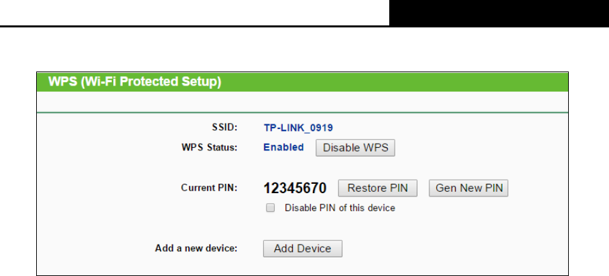The height and width of the screenshot is (276, 609).
Task: Check the Disable PIN of this device box
Action: [x=270, y=208]
